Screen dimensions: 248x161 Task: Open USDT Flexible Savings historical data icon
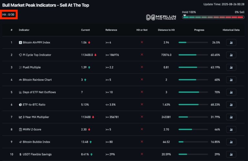tap(231, 154)
